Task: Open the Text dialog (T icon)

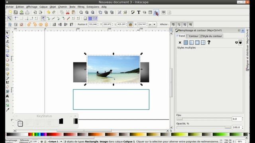Action: pyautogui.click(x=139, y=12)
